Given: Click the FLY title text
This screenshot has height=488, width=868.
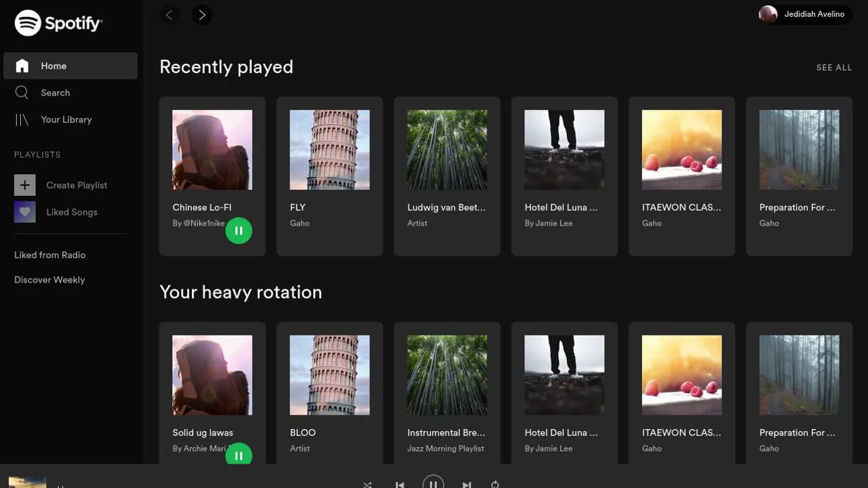Looking at the screenshot, I should pyautogui.click(x=298, y=207).
